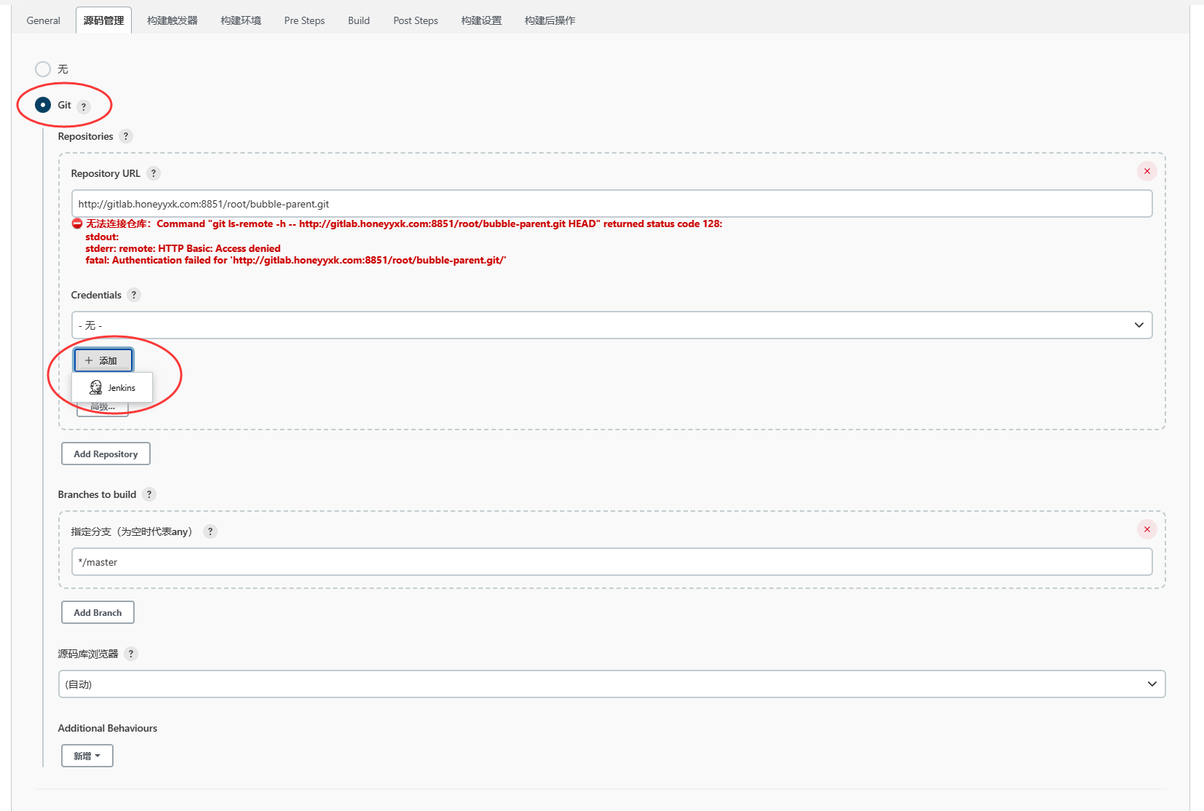Click the Add Branch button
Screen dimensions: 1204x811
click(98, 612)
